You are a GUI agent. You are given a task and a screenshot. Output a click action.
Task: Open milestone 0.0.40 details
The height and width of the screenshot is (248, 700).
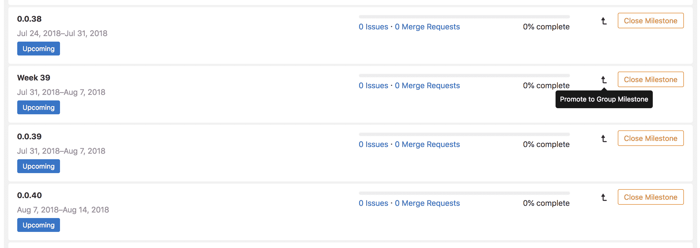coord(29,195)
